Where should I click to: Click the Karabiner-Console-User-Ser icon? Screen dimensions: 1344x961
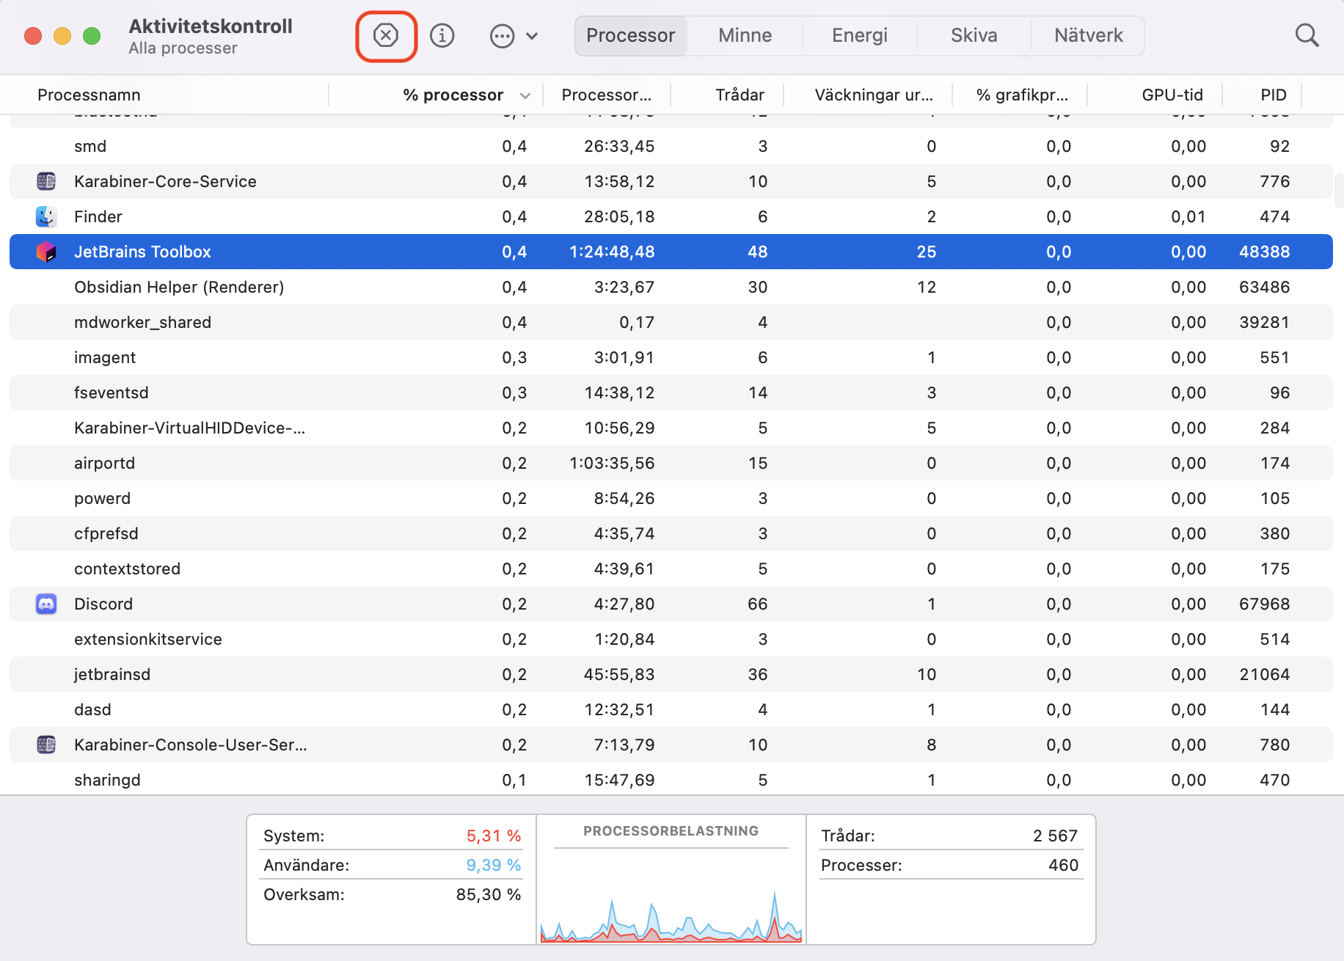point(46,745)
